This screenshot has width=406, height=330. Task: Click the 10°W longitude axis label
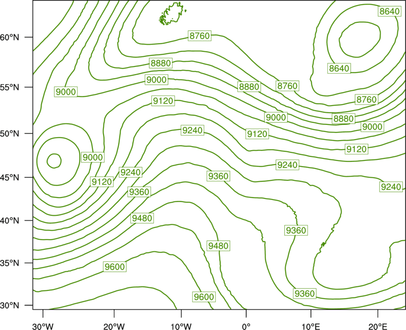181,326
